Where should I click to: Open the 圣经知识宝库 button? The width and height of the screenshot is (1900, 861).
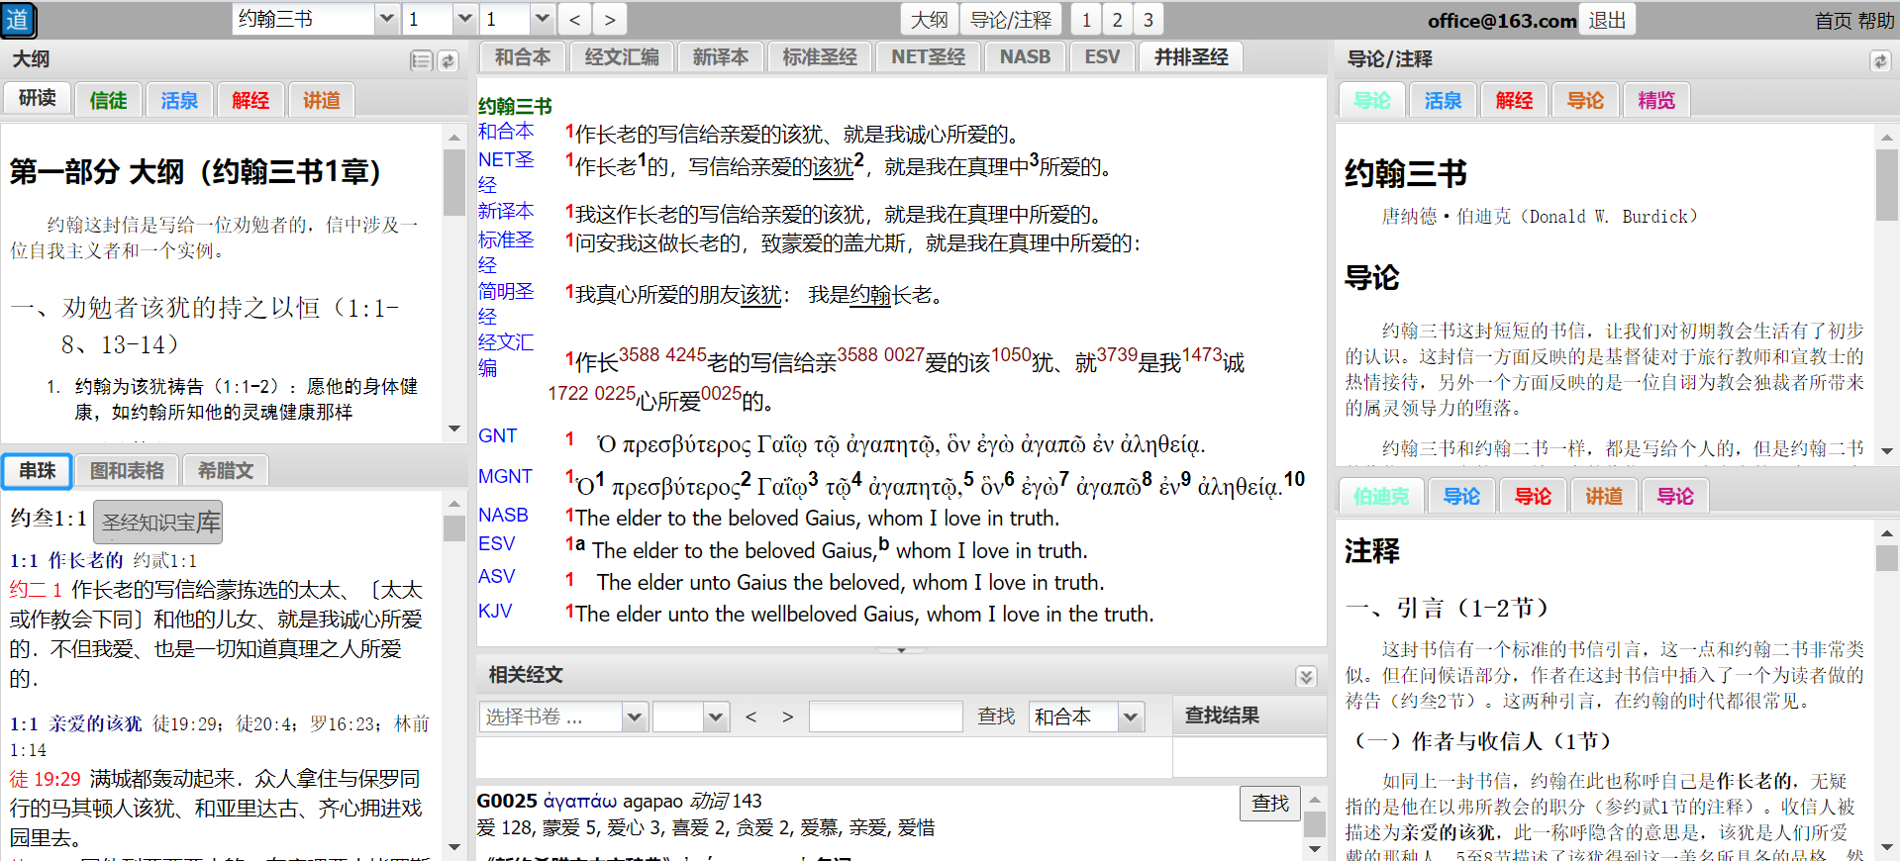pos(159,523)
